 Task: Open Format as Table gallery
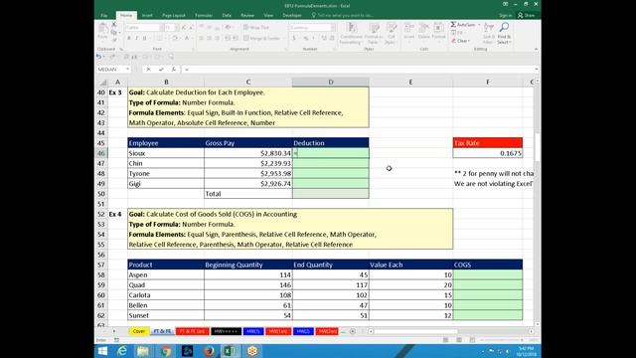point(374,33)
